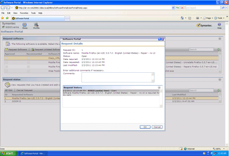Click the Comments text box
Screen dimensions: 229x156
point(118,77)
